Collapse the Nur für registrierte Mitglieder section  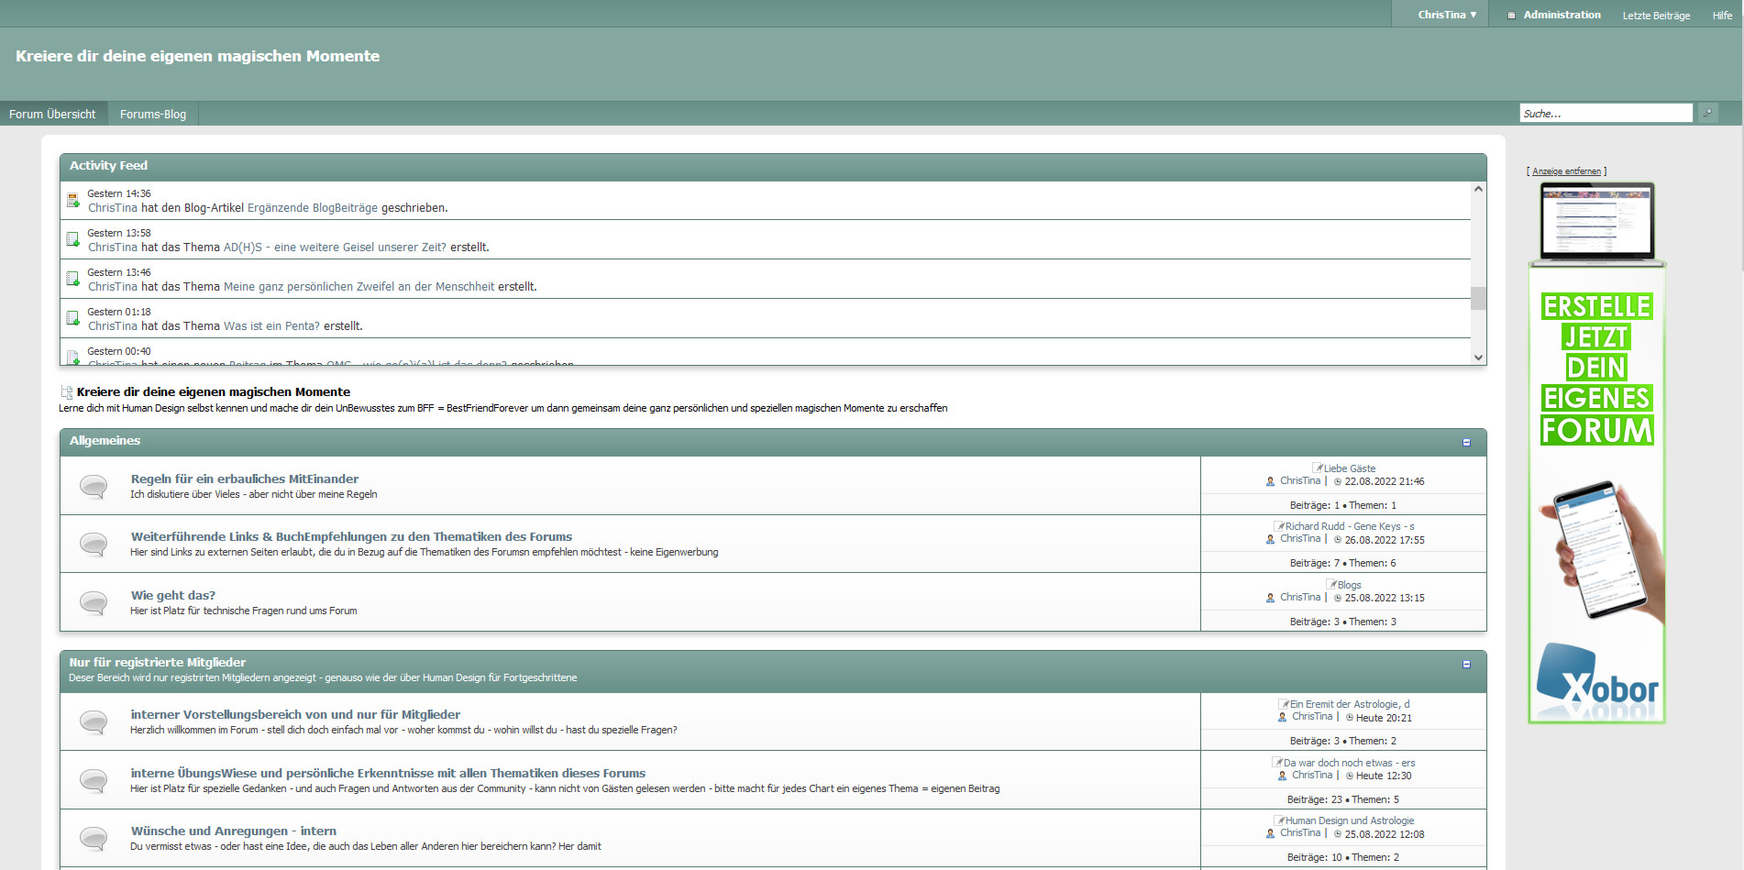click(x=1466, y=664)
